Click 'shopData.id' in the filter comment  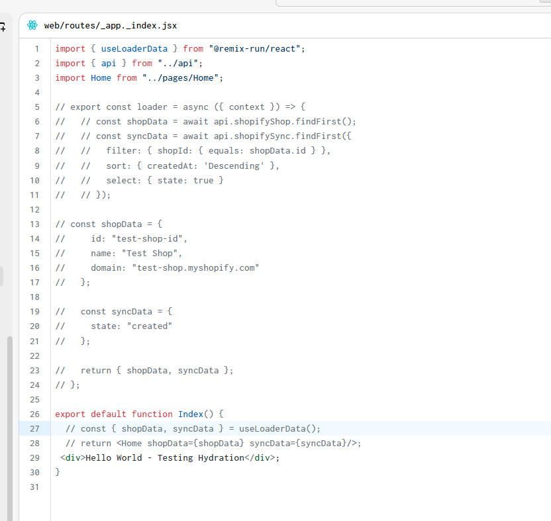tap(277, 151)
